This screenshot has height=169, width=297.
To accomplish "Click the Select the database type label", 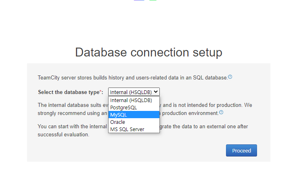I will (71, 92).
